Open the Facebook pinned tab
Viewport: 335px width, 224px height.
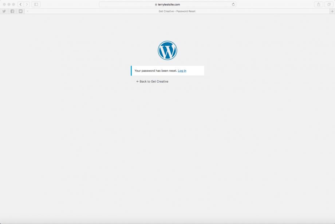coord(12,11)
